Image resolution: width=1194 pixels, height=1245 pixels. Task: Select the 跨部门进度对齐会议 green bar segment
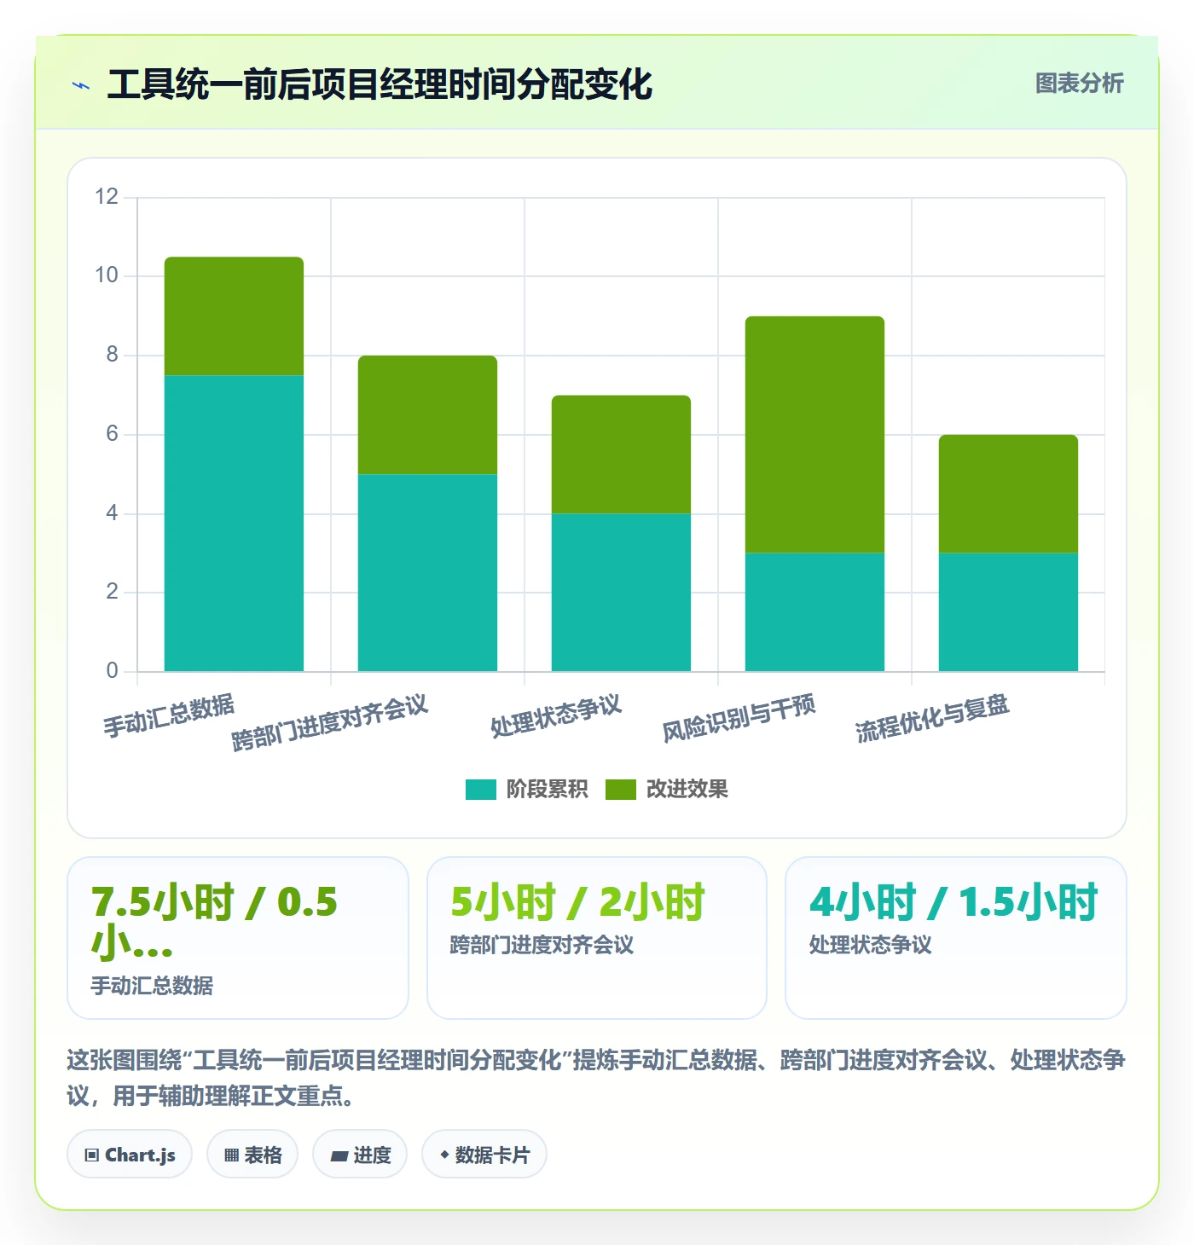tap(427, 415)
